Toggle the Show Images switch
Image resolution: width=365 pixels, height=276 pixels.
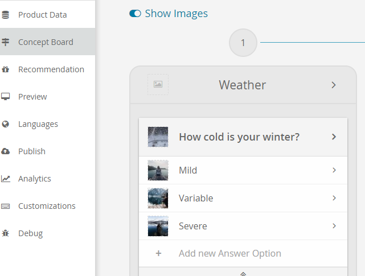[135, 14]
